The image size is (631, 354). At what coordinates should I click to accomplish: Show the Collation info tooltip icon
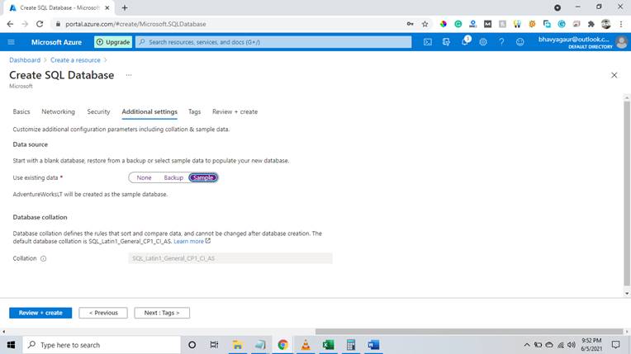[44, 258]
